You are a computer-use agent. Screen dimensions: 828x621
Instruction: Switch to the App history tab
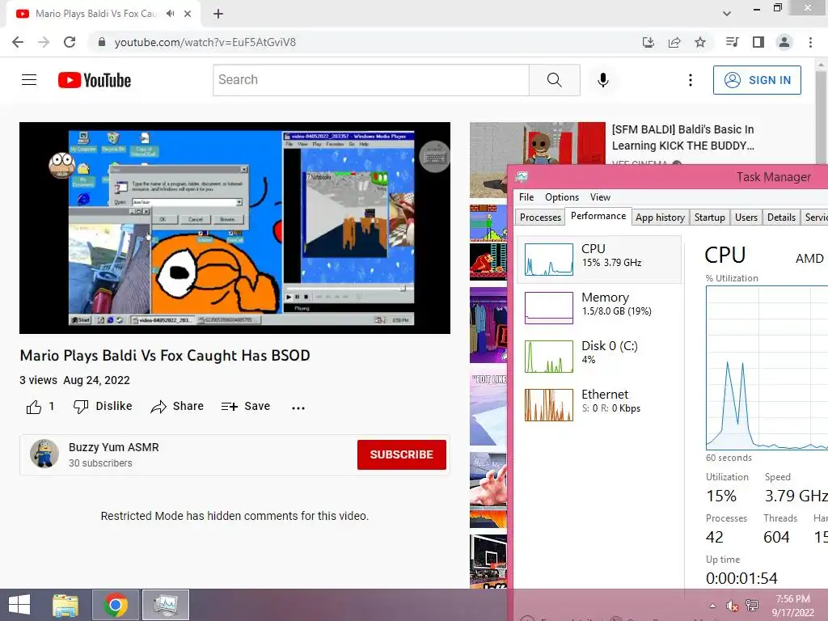[x=660, y=217]
